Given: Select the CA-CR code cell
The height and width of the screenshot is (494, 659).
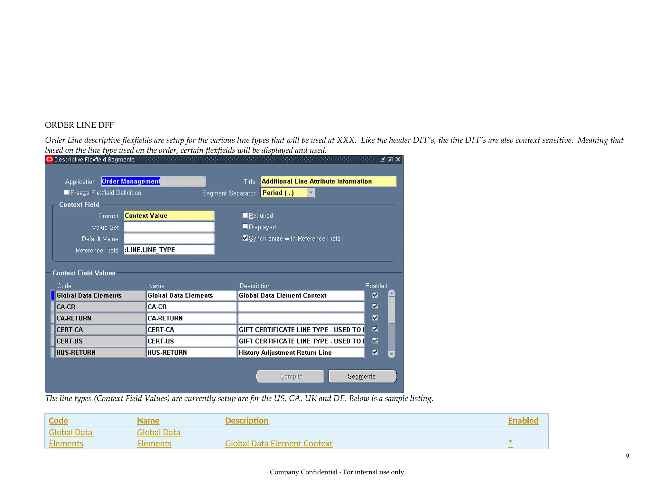Looking at the screenshot, I should pyautogui.click(x=100, y=307).
